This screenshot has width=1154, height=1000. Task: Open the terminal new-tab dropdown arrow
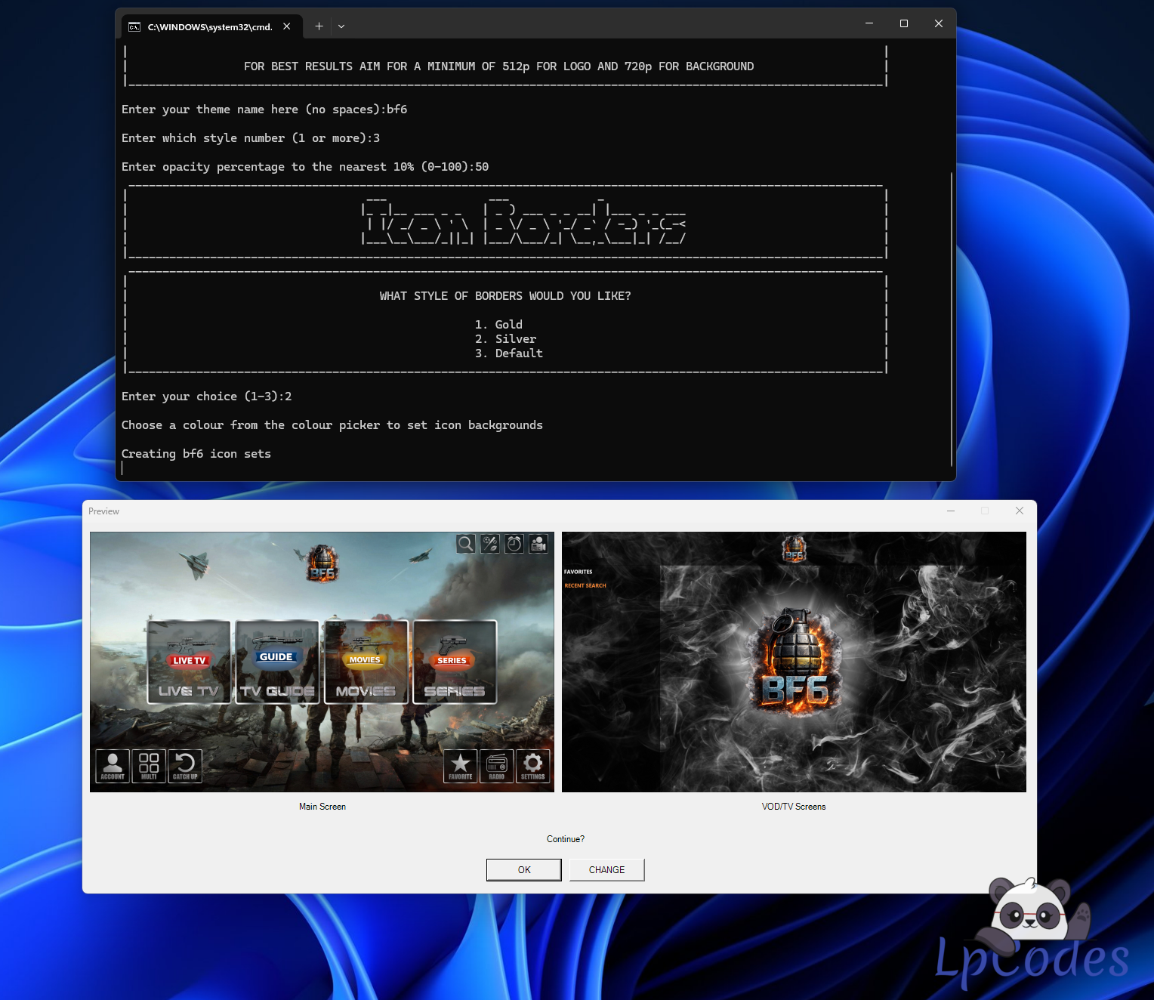tap(341, 26)
